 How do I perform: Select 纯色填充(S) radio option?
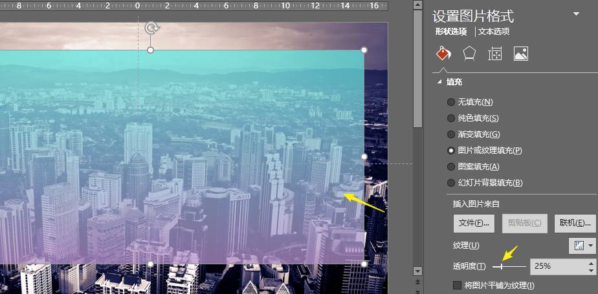coord(473,118)
